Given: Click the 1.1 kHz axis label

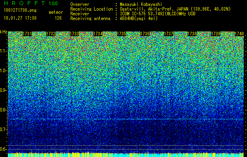Looking at the screenshot, I should [x=4, y=51].
